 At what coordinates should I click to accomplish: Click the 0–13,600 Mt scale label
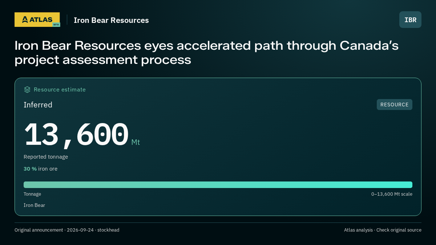pos(392,194)
